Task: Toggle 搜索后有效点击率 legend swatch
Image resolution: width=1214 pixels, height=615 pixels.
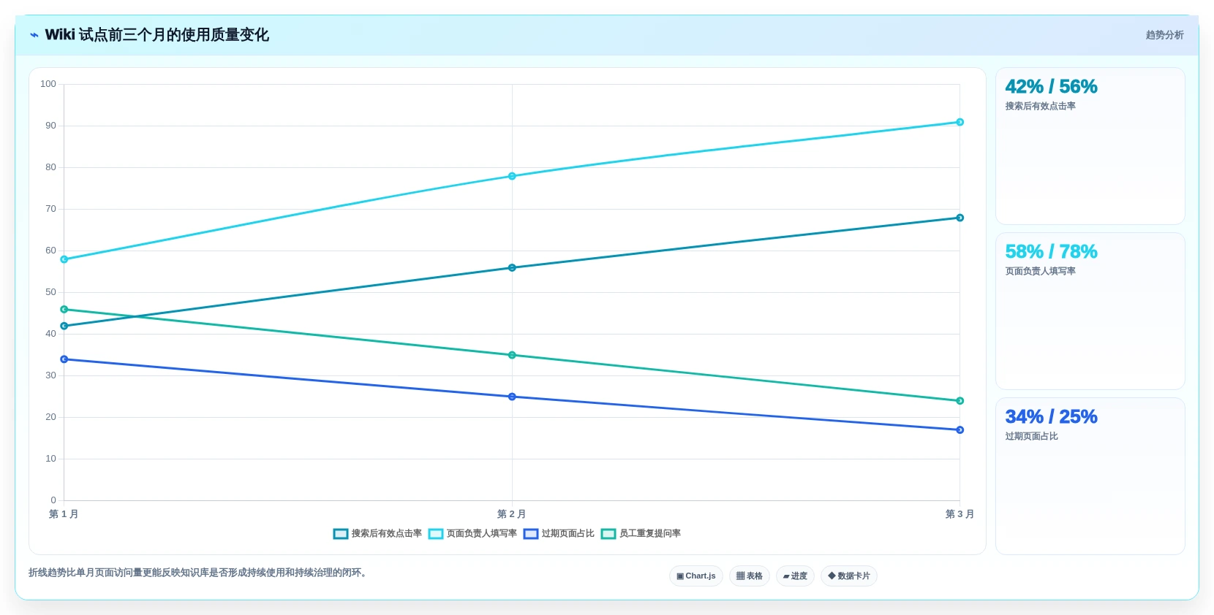Action: [x=341, y=534]
